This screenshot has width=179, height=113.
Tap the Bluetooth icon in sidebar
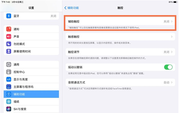pyautogui.click(x=9, y=16)
